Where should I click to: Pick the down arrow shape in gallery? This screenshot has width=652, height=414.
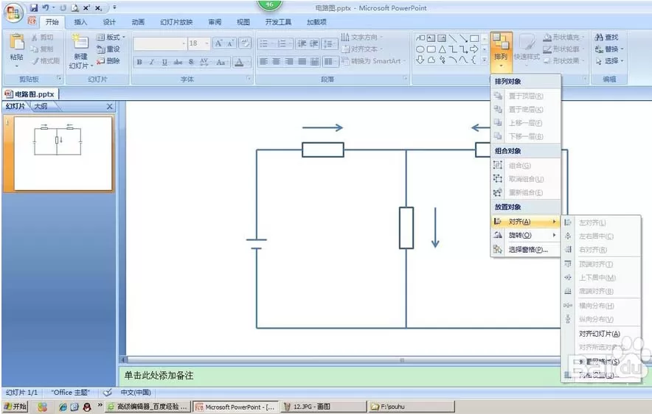[x=420, y=60]
